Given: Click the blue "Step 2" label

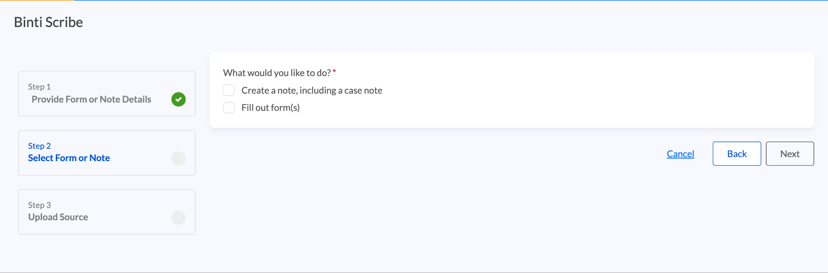Looking at the screenshot, I should tap(39, 146).
